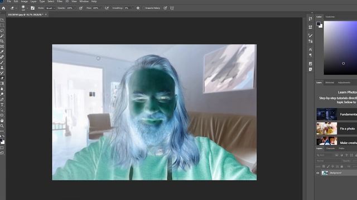This screenshot has width=357, height=200.
Task: Toggle pressure for size button
Action: point(165,8)
